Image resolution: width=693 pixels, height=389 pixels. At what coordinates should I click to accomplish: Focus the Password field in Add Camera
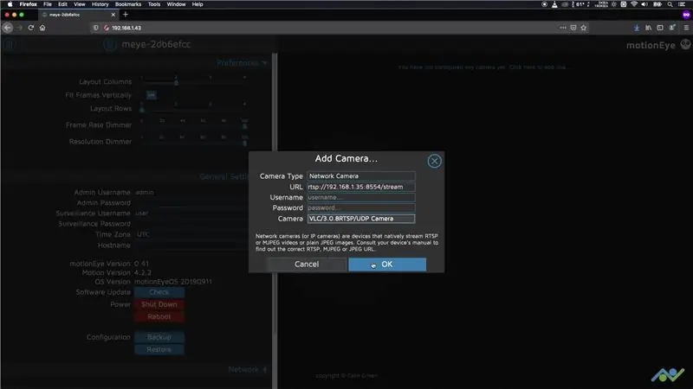[x=361, y=207]
